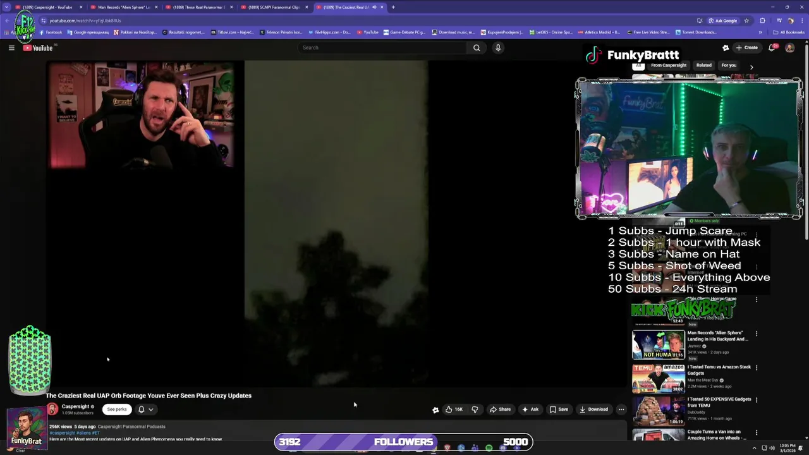
Task: Open Man Records Alien Sphere video thumbnail
Action: (x=658, y=344)
